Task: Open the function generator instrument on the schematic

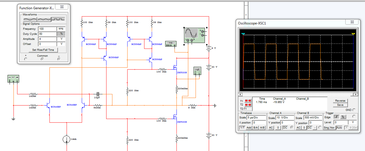Action: [x=13, y=79]
